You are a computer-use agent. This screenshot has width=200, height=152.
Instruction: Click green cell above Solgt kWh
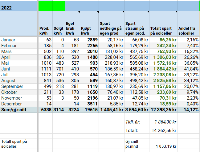pyautogui.click(x=59, y=6)
